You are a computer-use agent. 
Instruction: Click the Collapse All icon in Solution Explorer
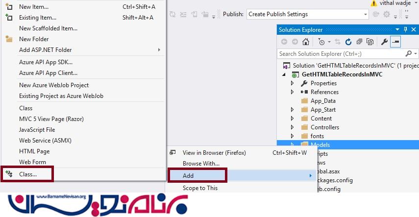[359, 42]
